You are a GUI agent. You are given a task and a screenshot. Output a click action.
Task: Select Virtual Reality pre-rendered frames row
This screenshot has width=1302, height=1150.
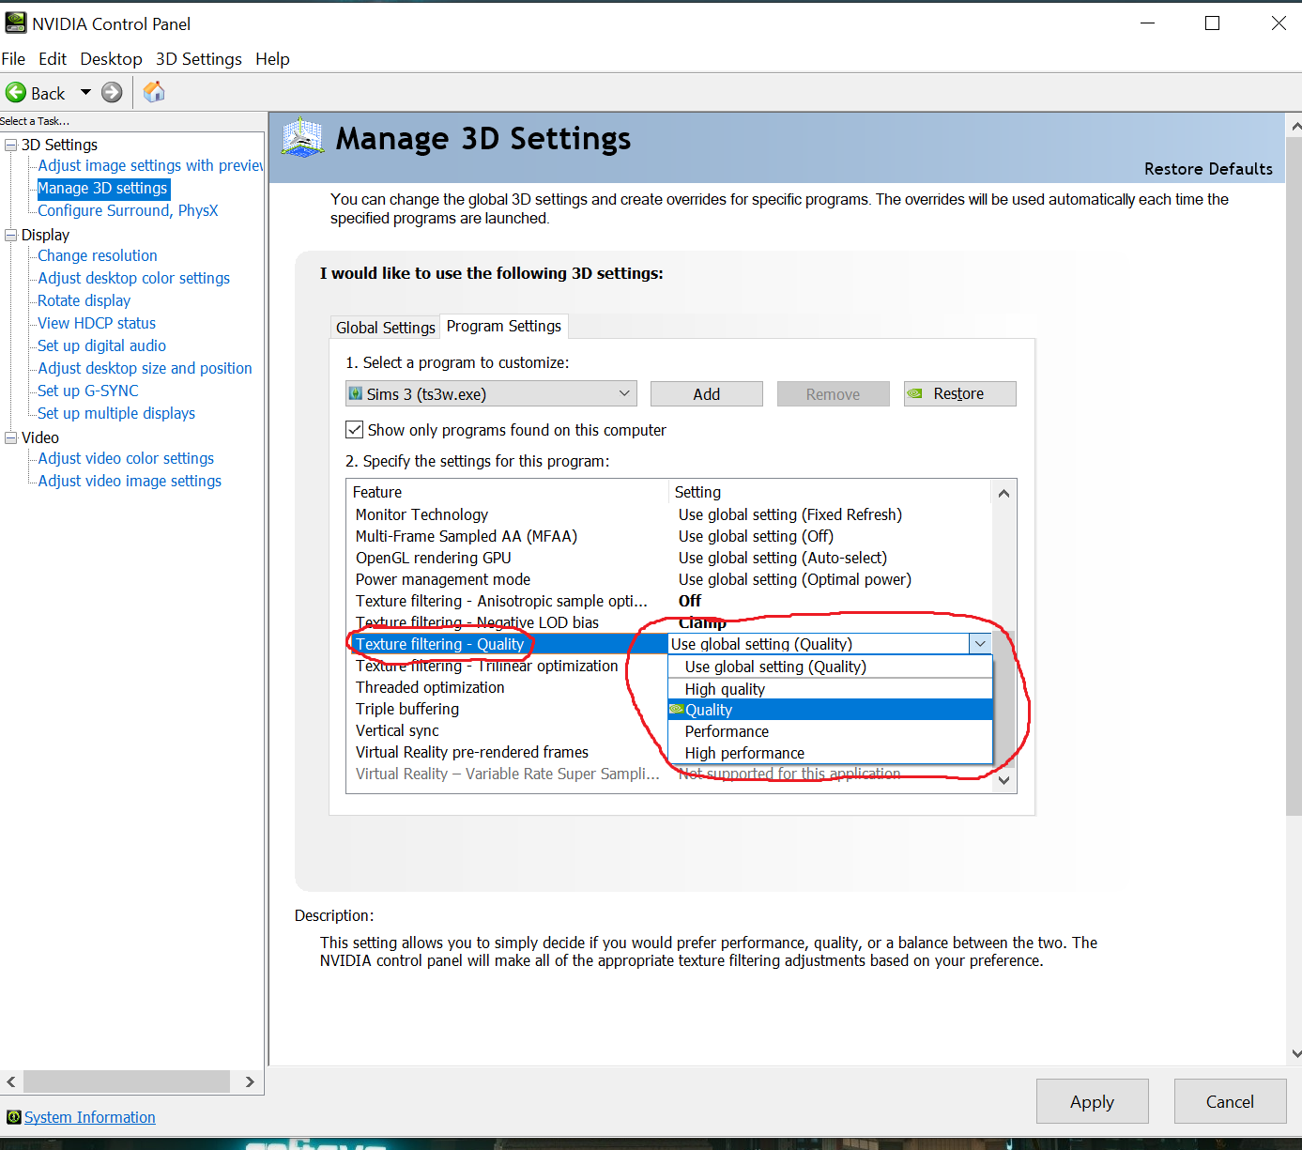[x=508, y=752]
